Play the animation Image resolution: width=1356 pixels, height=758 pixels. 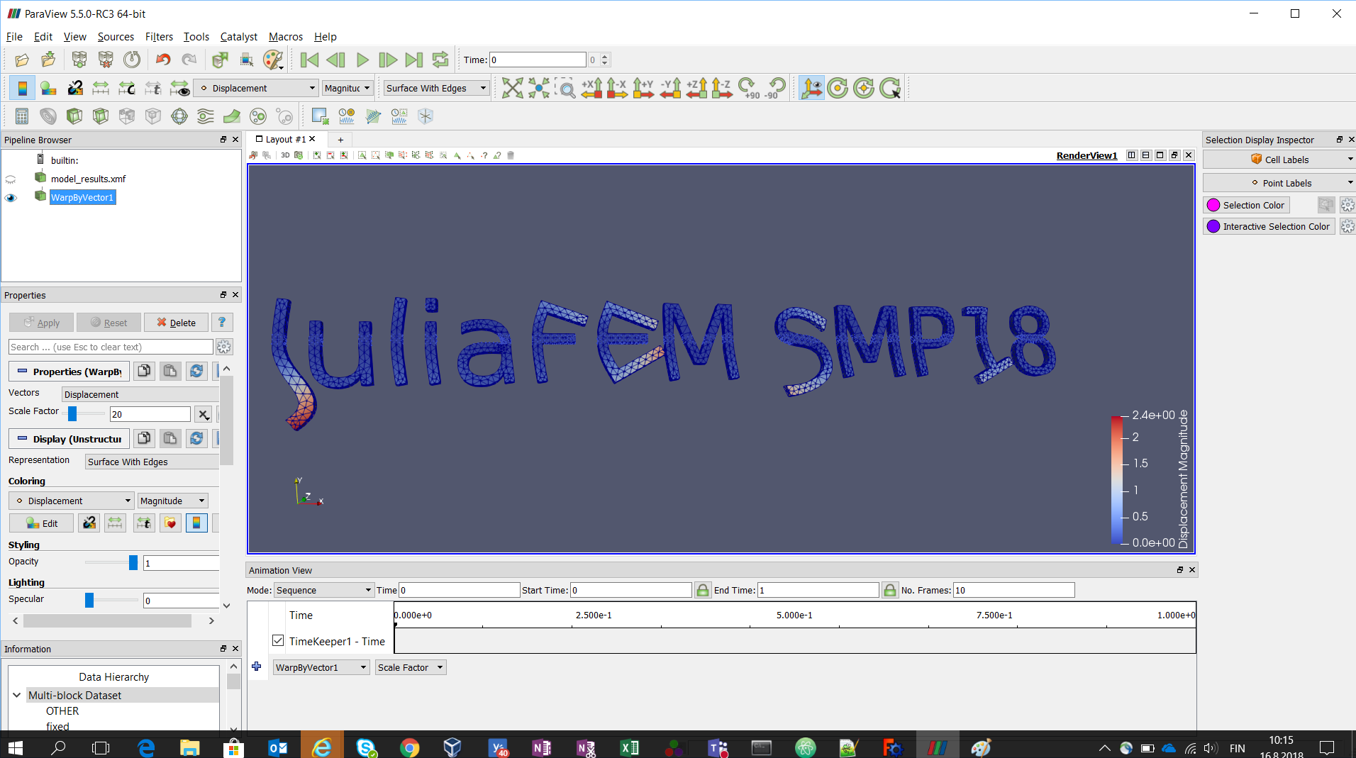362,60
